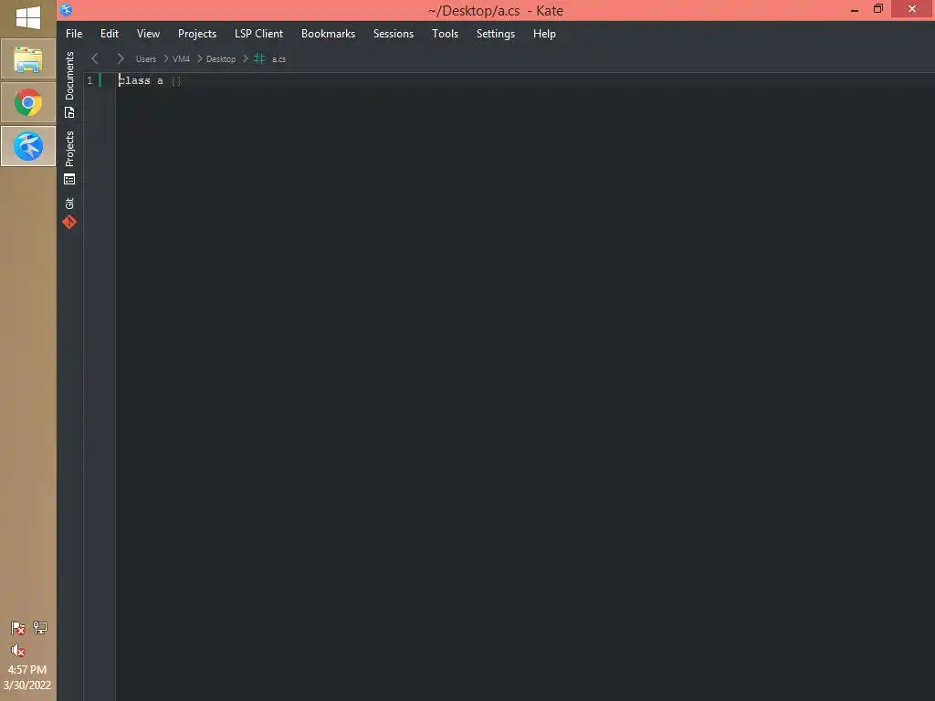Click line number 1 in the gutter
This screenshot has height=701, width=935.
[x=90, y=80]
